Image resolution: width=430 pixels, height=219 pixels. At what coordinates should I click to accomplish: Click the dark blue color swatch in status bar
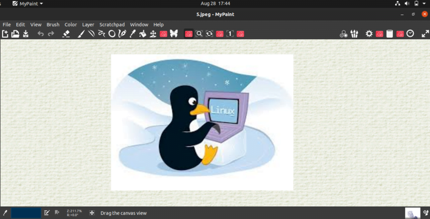26,213
